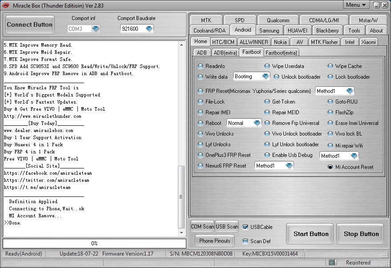Viewport: 391px width, 268px height.
Task: Select the FlashZip option
Action: coord(330,112)
